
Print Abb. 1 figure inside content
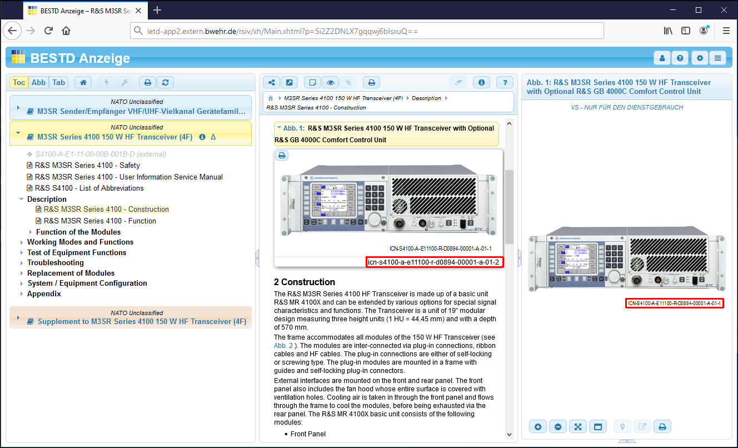[x=282, y=156]
